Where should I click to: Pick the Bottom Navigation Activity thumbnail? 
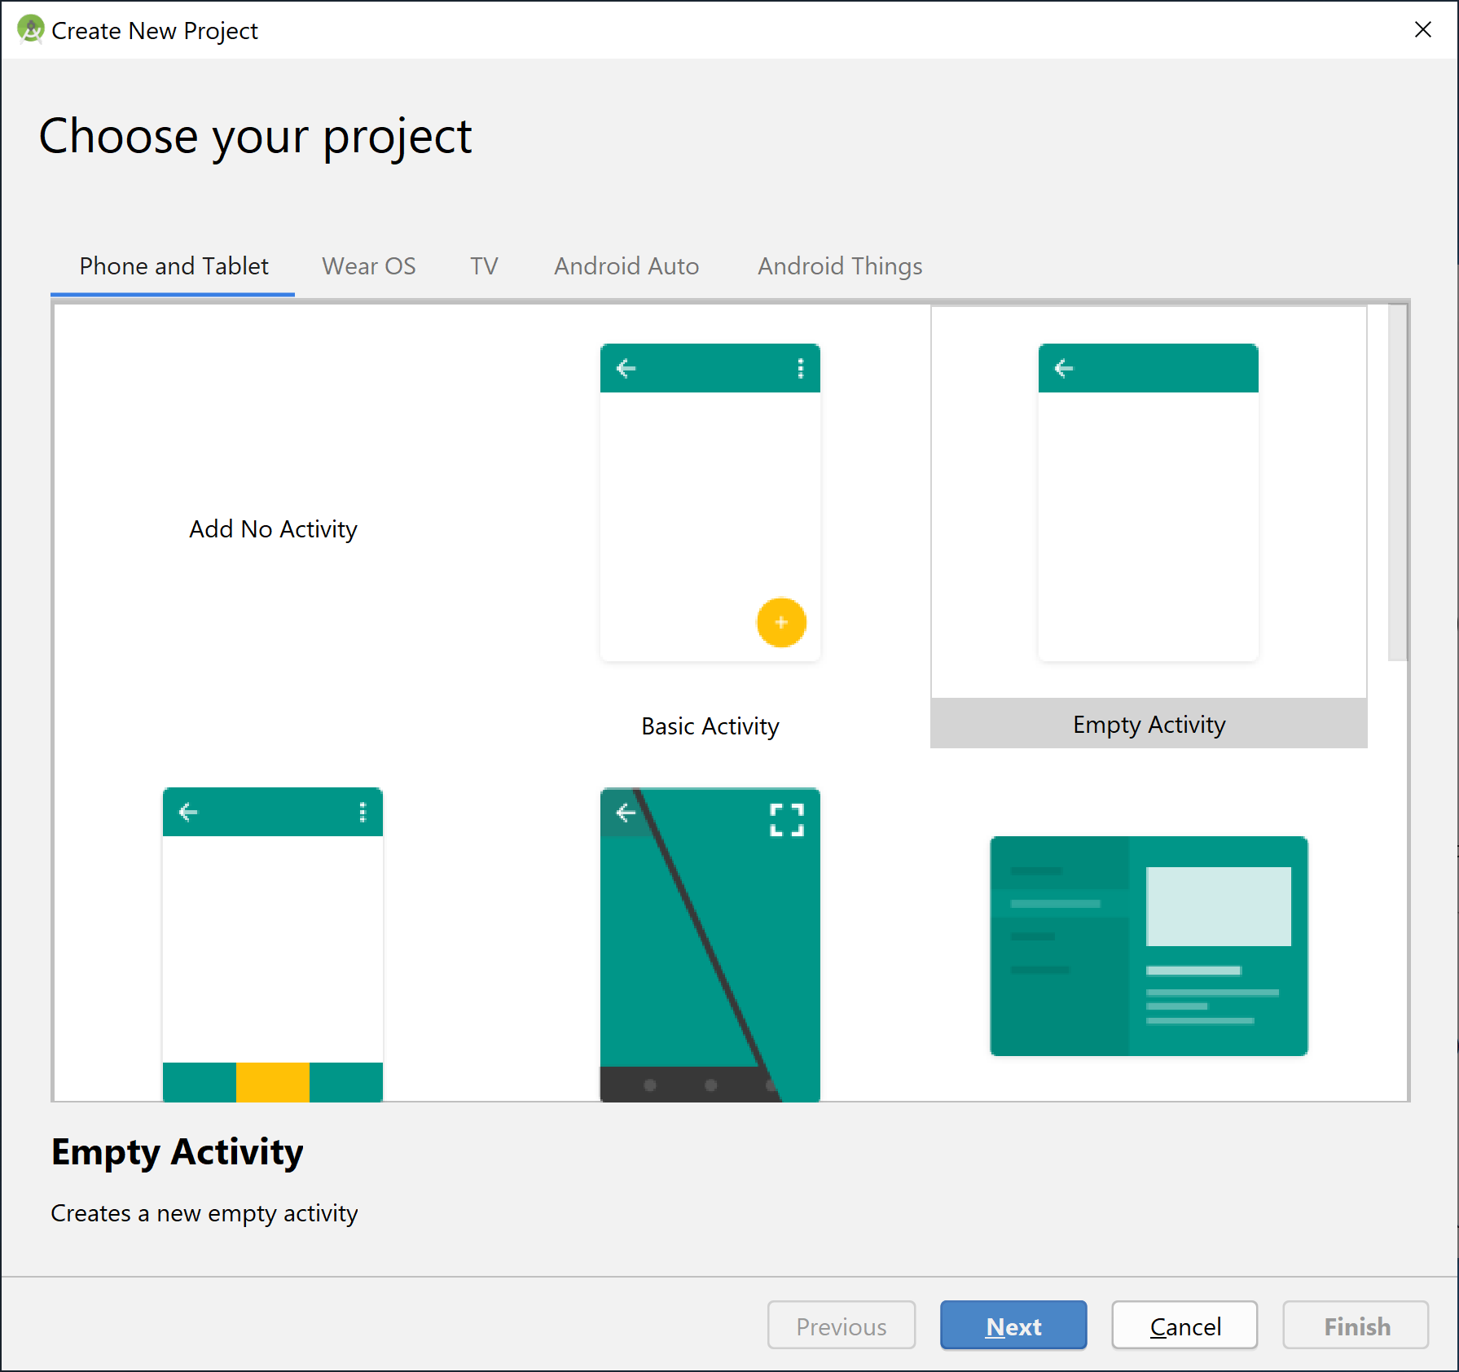(x=273, y=945)
